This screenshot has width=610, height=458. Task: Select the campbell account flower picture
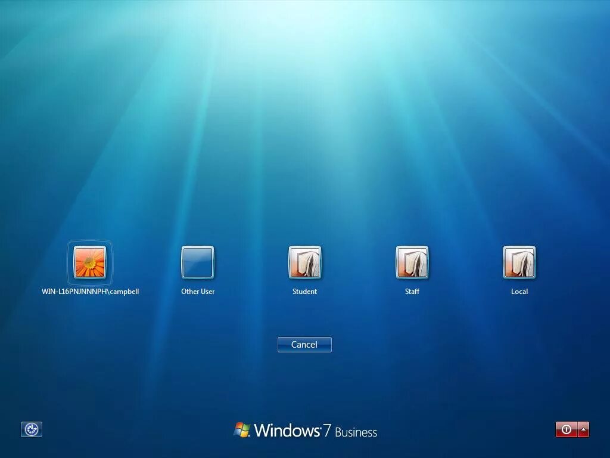pos(90,262)
